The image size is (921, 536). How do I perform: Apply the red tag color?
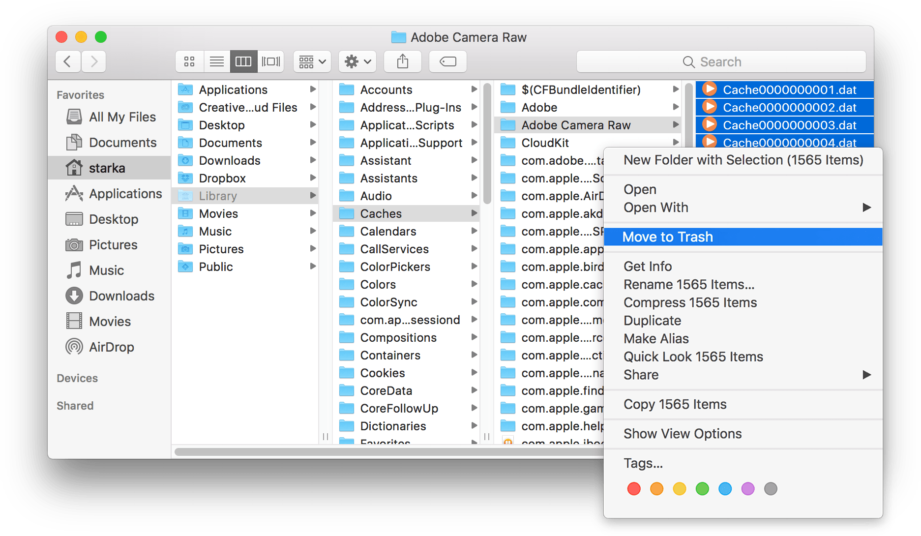point(633,489)
